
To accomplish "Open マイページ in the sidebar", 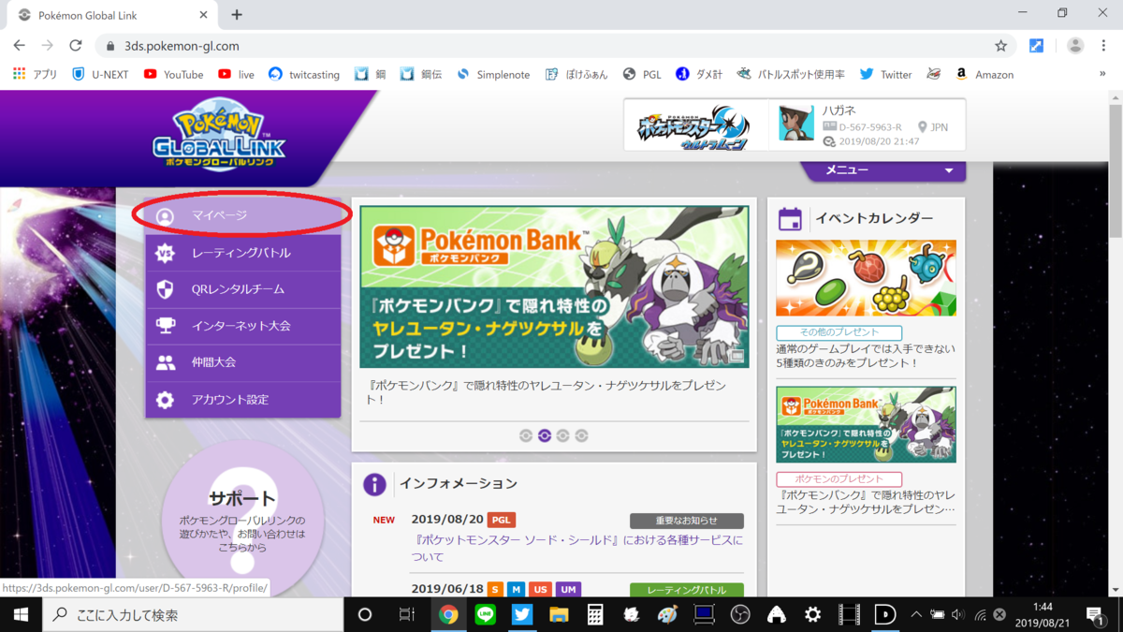I will click(243, 215).
